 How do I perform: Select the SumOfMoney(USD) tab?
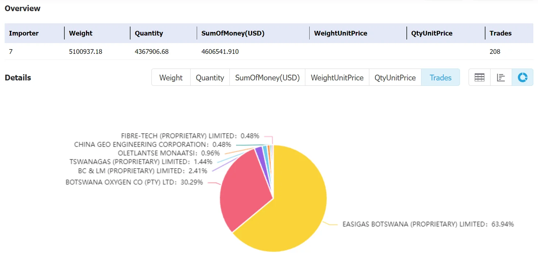(x=268, y=78)
